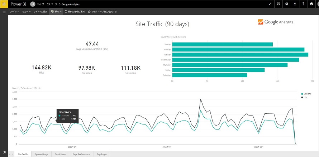This screenshot has width=319, height=157.
Task: Click the 47.44 Avg Session Duration card
Action: tap(92, 46)
